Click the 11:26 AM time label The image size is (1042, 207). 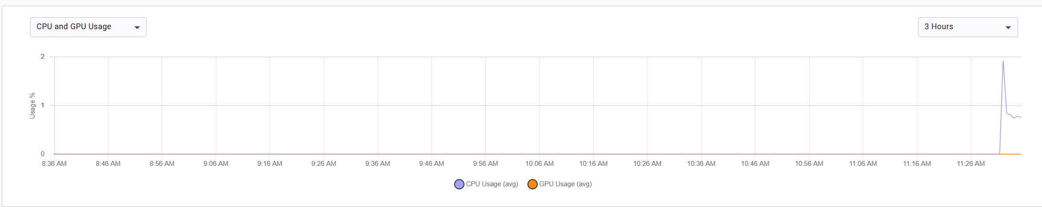point(971,164)
